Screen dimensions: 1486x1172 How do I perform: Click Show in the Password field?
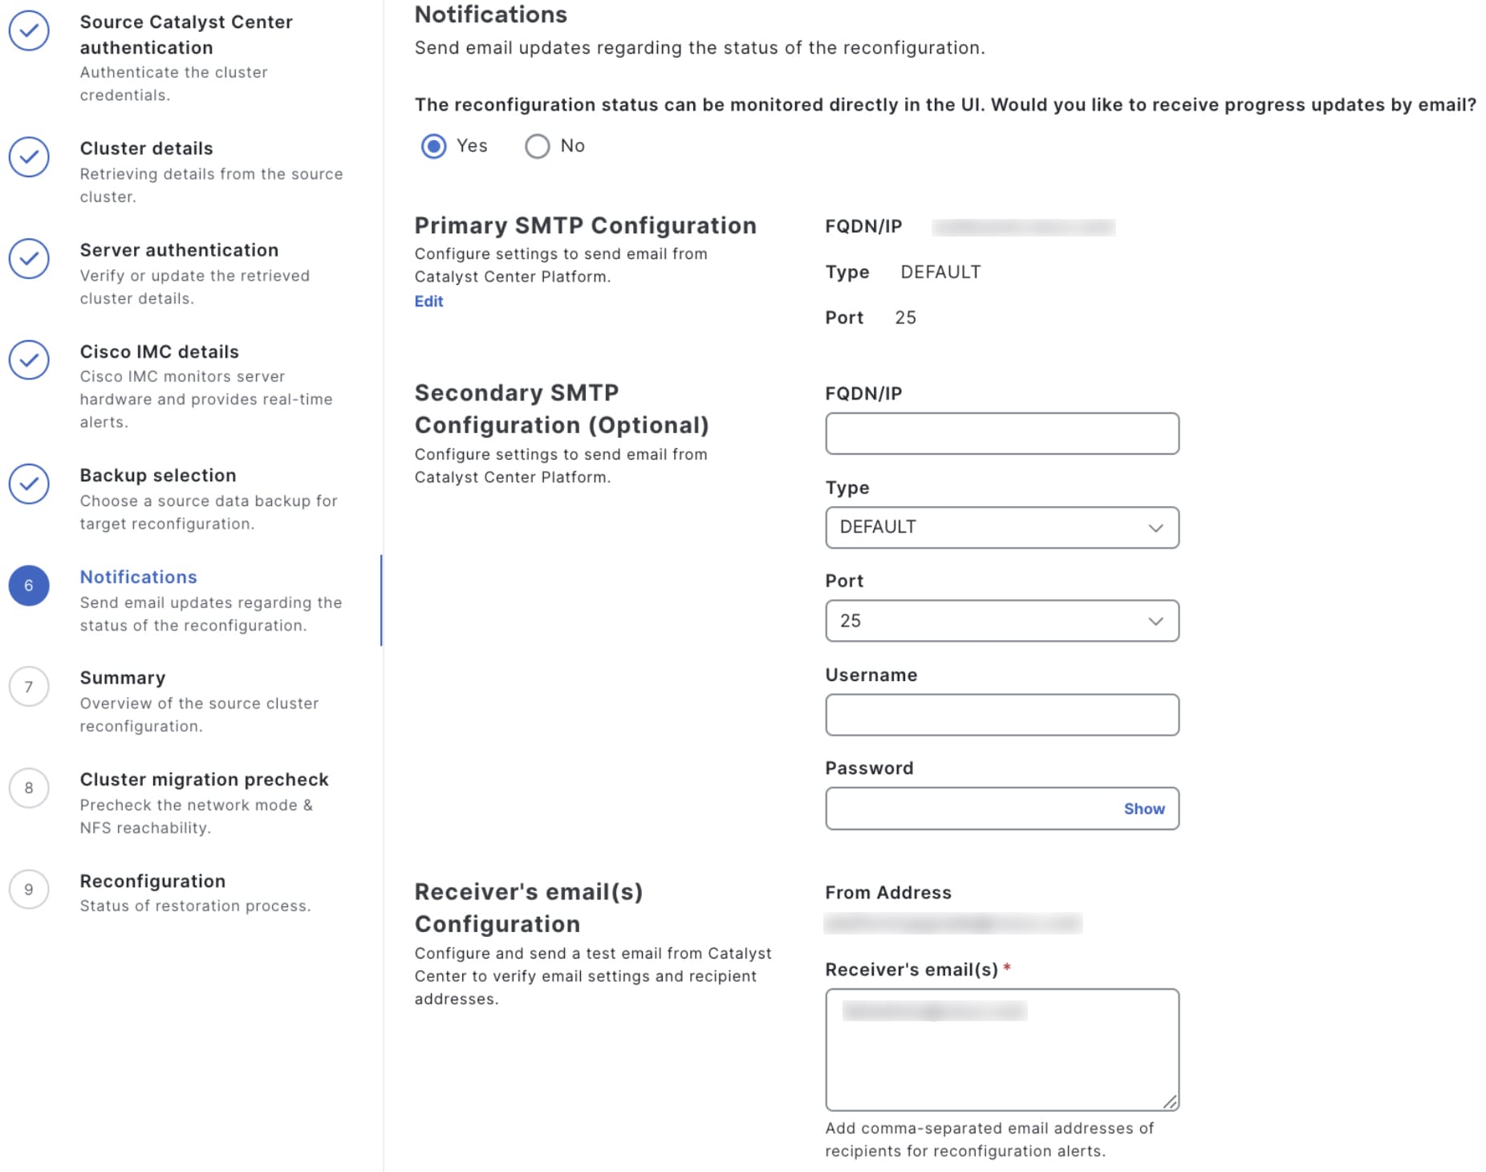(x=1143, y=809)
